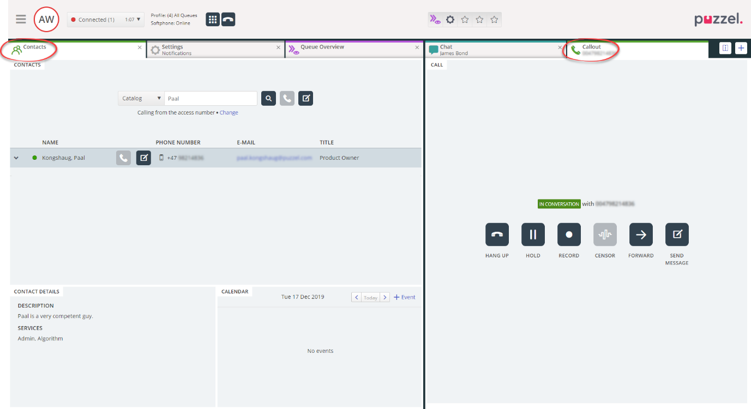Open the settings gear shortcut in top center
Viewport: 751px width, 409px height.
pyautogui.click(x=450, y=20)
